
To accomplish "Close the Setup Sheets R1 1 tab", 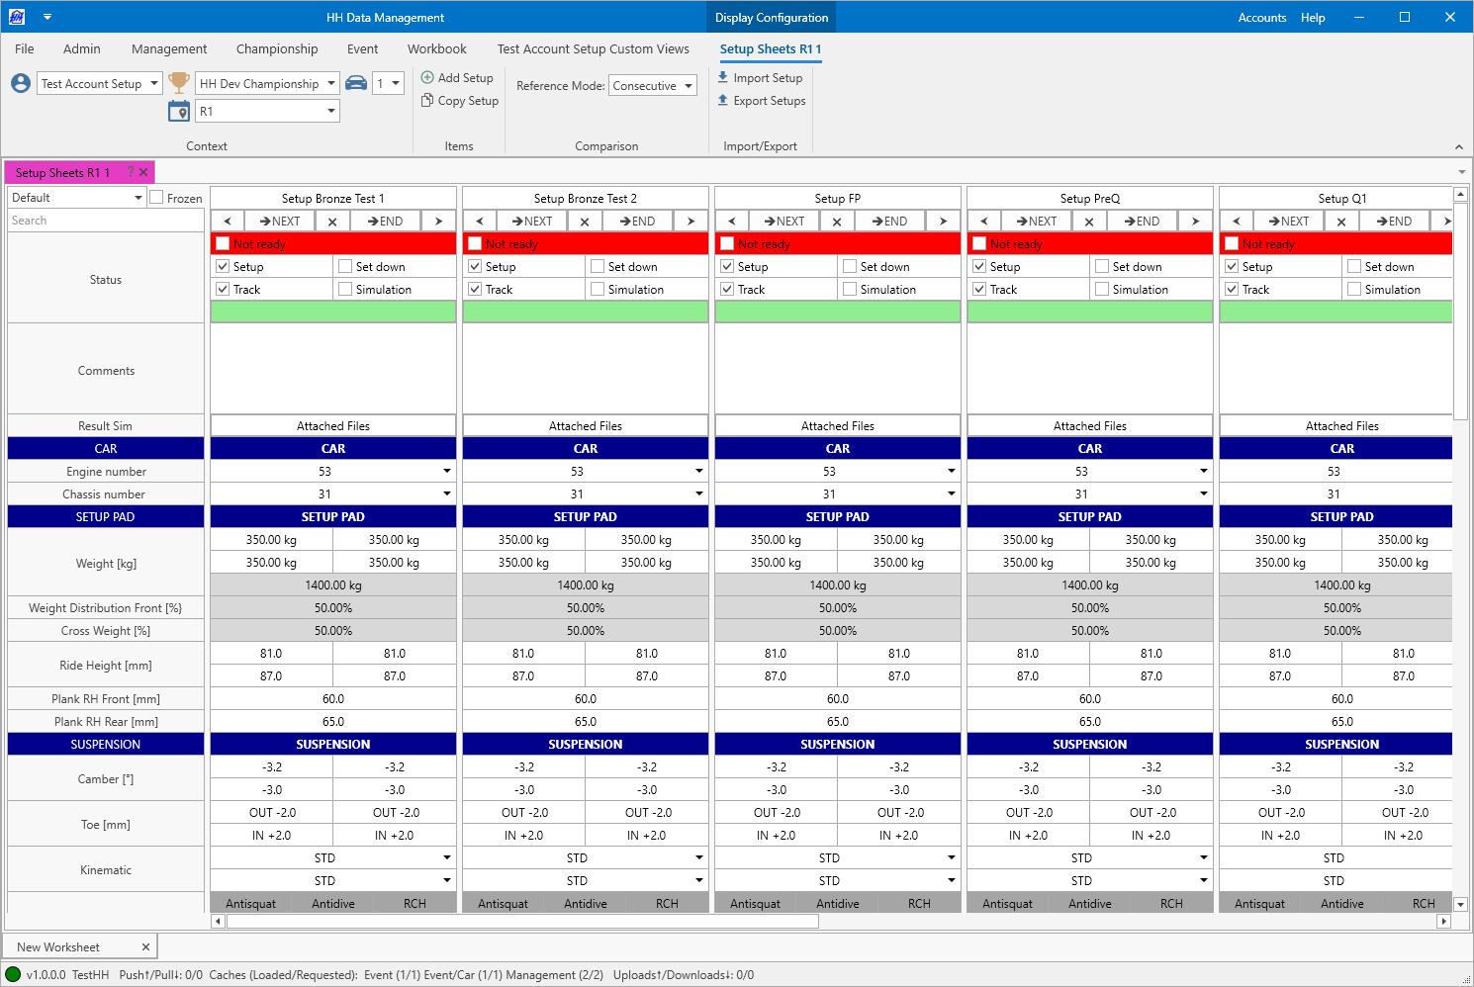I will coord(143,172).
